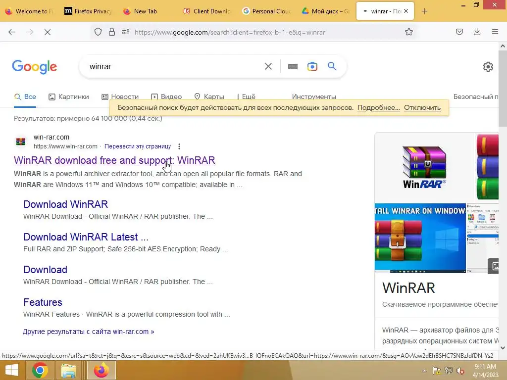Image resolution: width=507 pixels, height=380 pixels.
Task: Click the page vertical scrollbar thumb
Action: coord(503,89)
